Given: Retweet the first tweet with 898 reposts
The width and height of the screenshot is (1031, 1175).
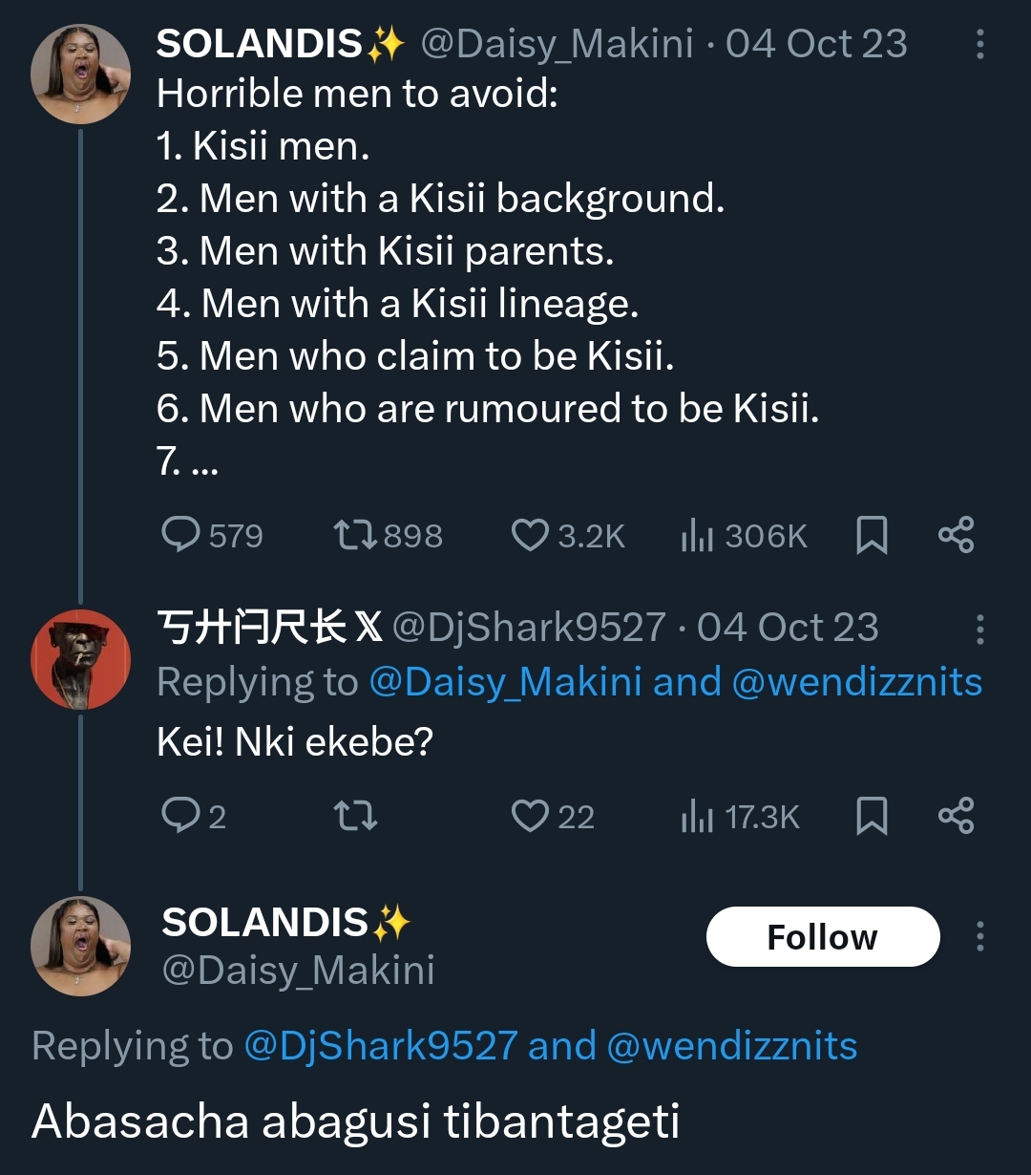Looking at the screenshot, I should tap(354, 535).
